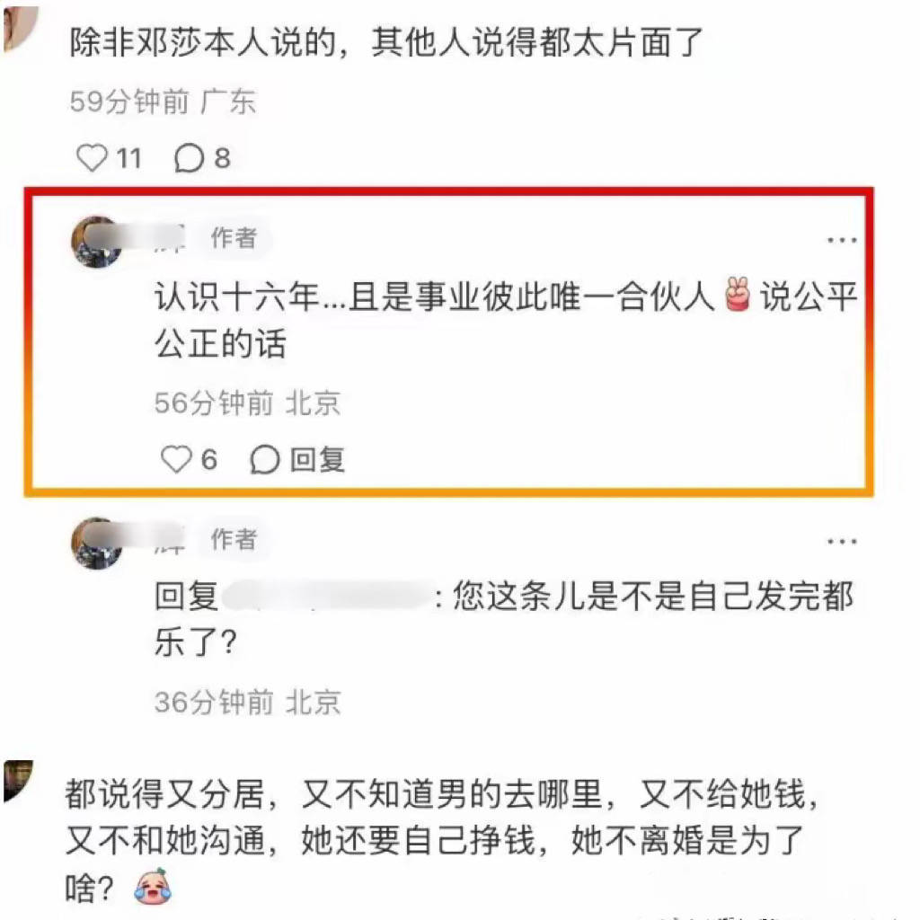Open three-dot menu on 您这条儿 reply
Viewport: 920px width, 920px height.
pos(842,541)
